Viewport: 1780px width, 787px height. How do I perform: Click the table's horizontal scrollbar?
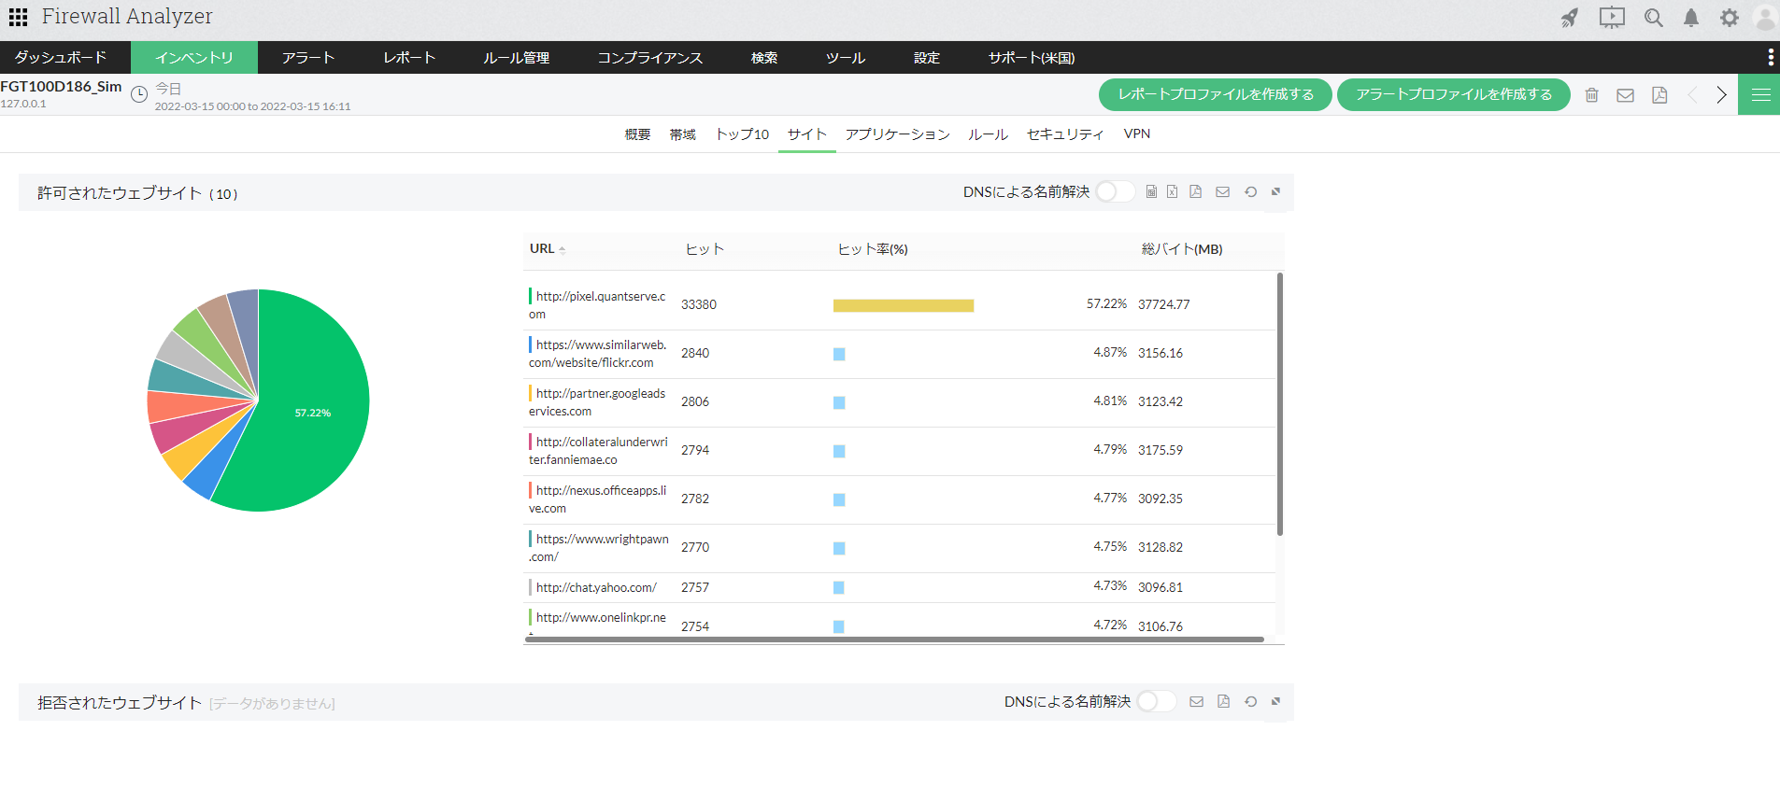(x=894, y=639)
